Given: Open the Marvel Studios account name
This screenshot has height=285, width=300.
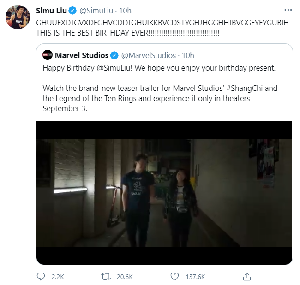Looking at the screenshot, I should [82, 55].
